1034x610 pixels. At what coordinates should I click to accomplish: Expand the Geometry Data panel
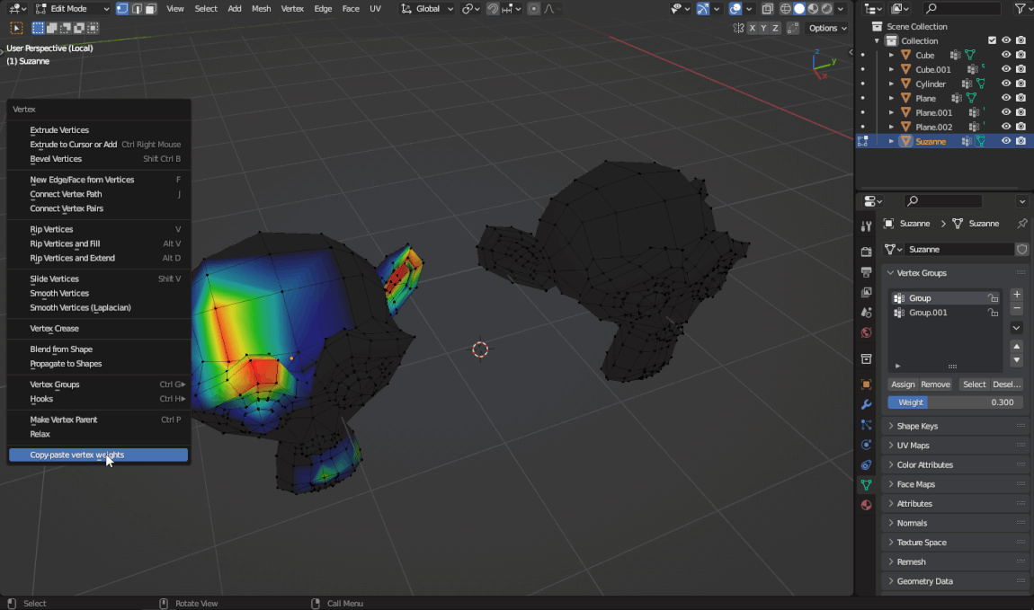955,581
